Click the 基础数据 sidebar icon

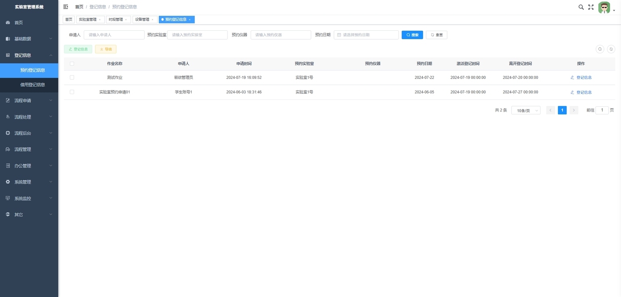pos(8,39)
